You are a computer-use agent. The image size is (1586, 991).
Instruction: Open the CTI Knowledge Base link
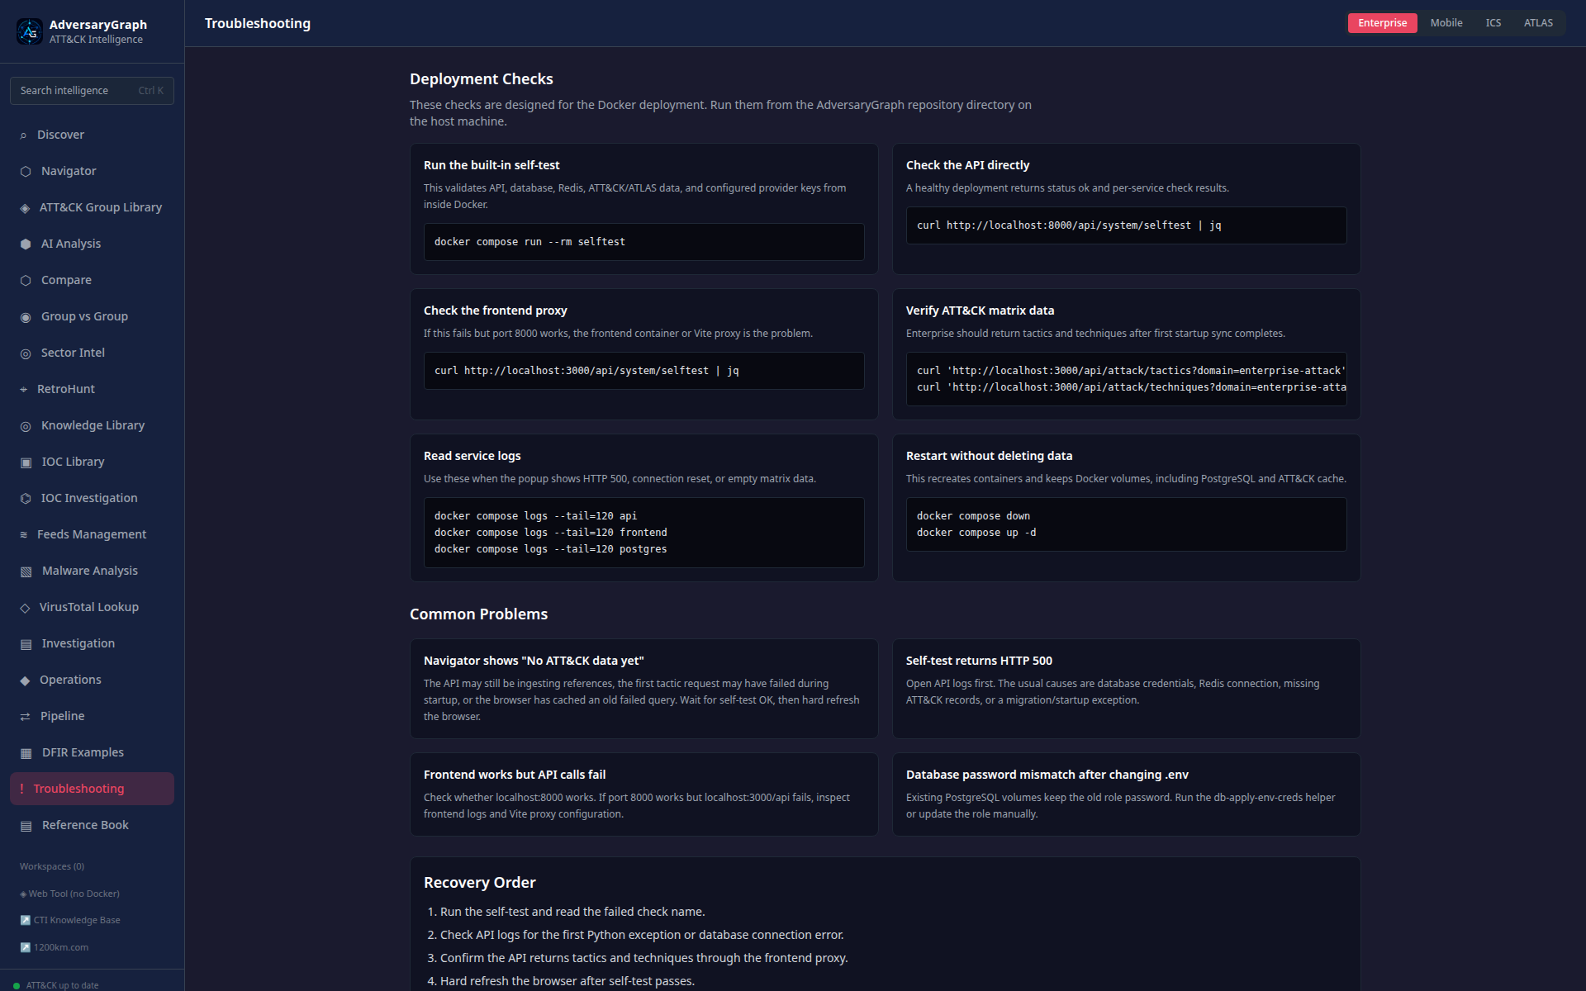(70, 920)
